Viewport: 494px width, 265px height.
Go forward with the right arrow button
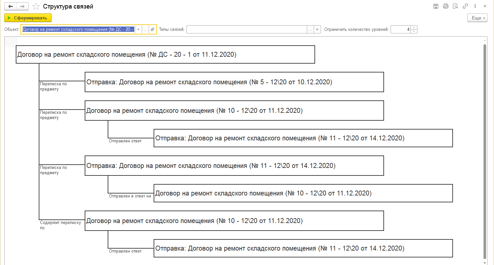(22, 6)
